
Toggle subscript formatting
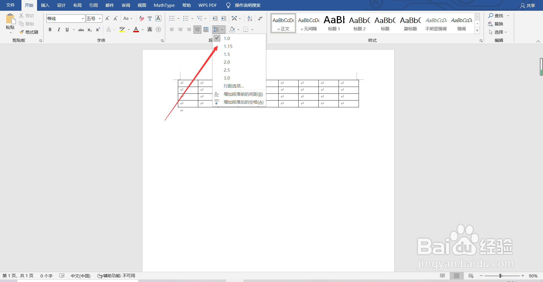90,29
